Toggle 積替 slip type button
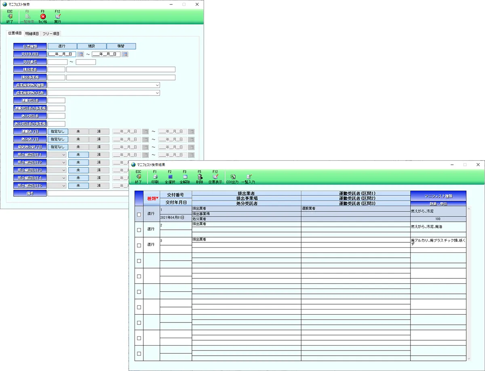This screenshot has width=485, height=371. (x=121, y=46)
